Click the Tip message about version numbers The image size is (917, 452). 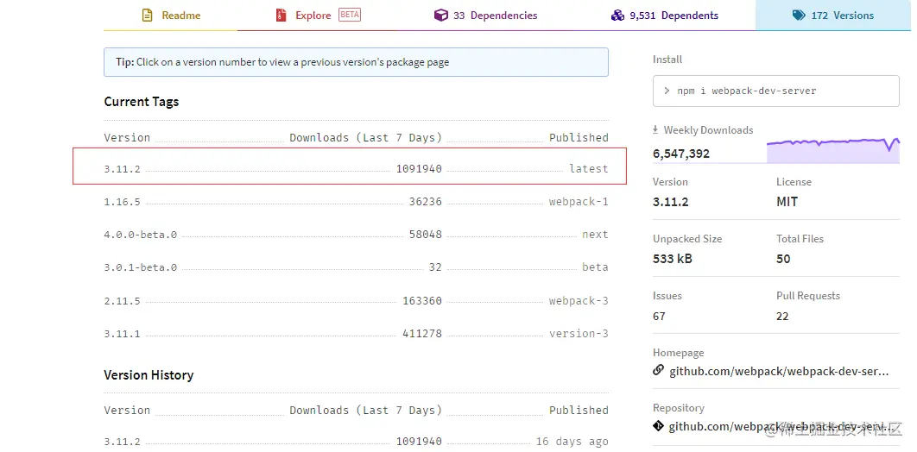click(x=356, y=62)
